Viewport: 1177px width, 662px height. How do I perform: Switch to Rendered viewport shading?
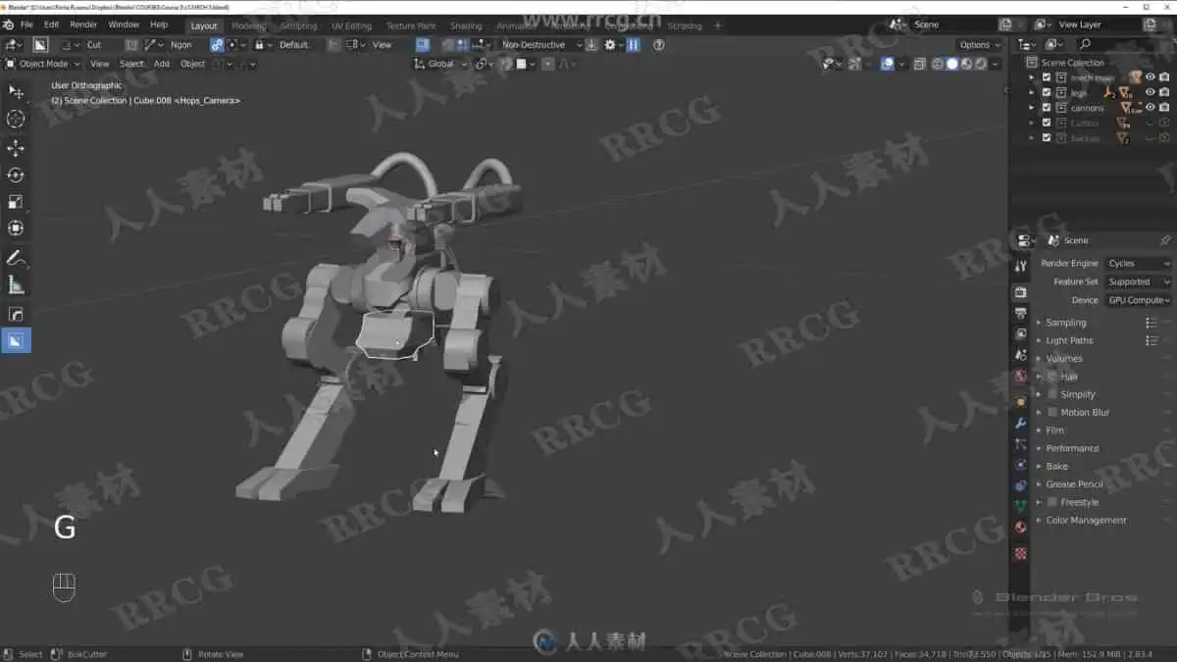pos(979,64)
